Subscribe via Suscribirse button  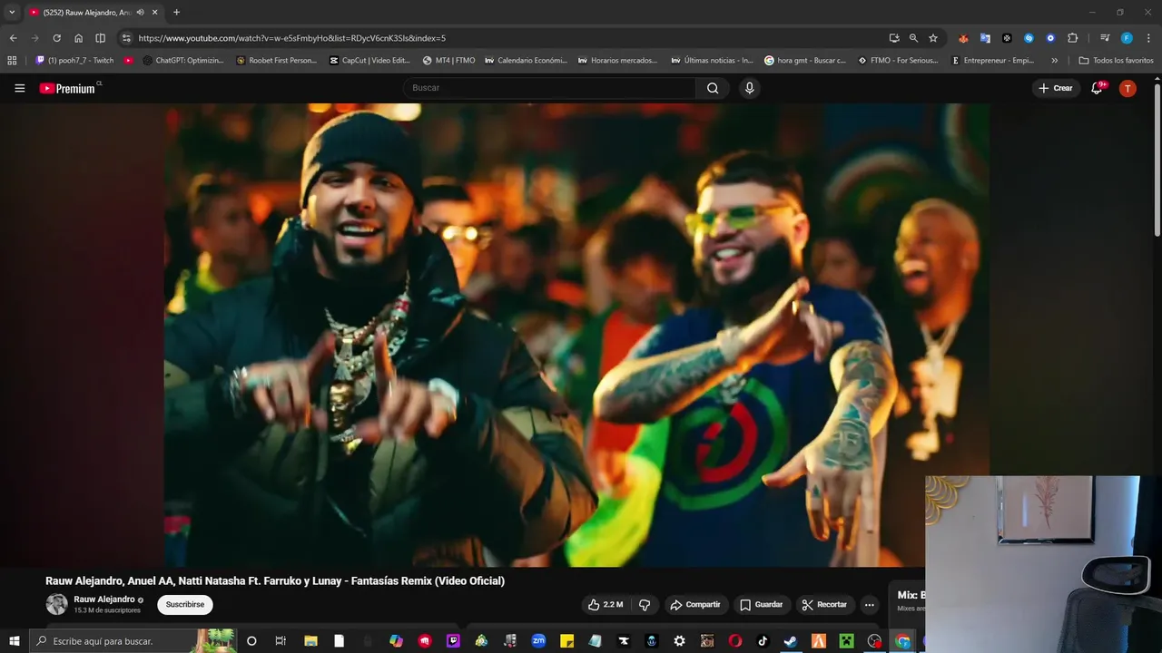pyautogui.click(x=185, y=605)
